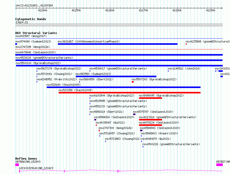Click the nsv4213314 red bar
This screenshot has height=174, width=230.
coord(150,120)
